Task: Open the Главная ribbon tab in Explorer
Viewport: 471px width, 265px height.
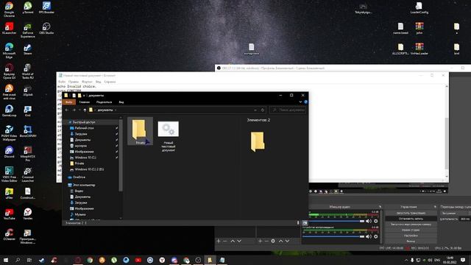Action: (x=85, y=102)
